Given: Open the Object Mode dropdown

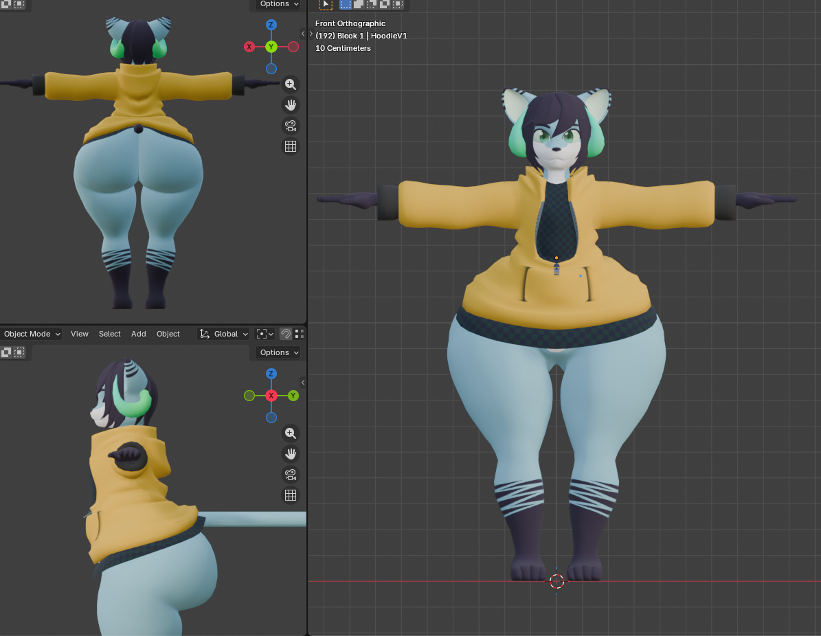Looking at the screenshot, I should pyautogui.click(x=32, y=334).
